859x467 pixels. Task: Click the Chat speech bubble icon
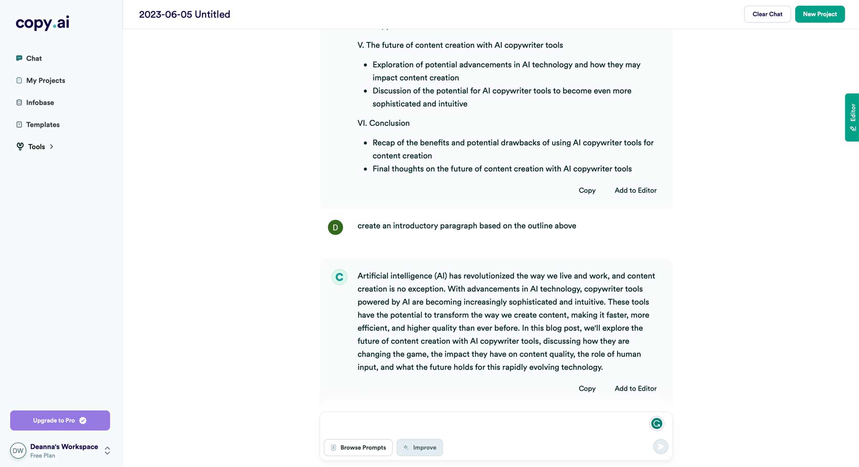[19, 58]
